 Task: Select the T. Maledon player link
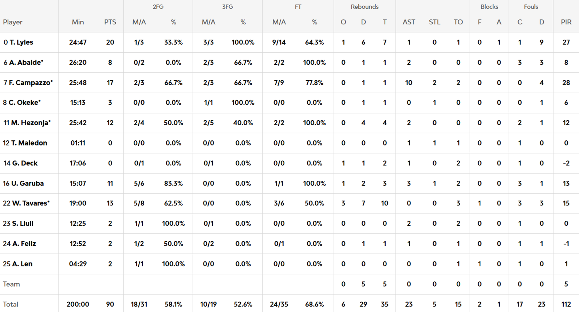[29, 143]
